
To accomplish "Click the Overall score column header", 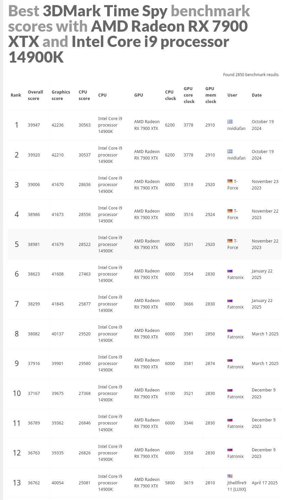I will (x=35, y=95).
